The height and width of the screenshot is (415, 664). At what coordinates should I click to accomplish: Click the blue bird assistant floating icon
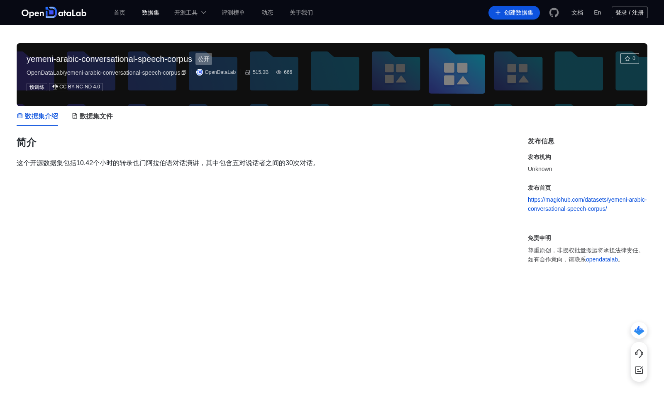pyautogui.click(x=639, y=330)
